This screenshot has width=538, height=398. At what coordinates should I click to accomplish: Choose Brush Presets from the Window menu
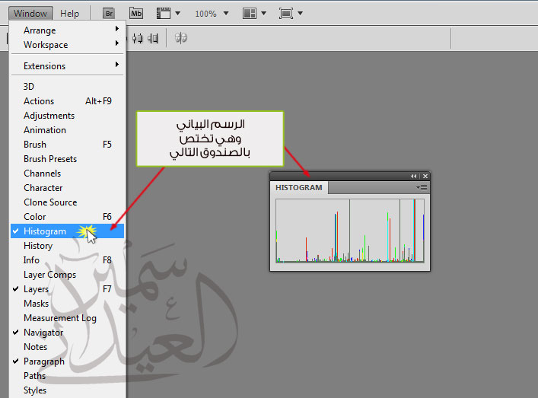click(50, 159)
